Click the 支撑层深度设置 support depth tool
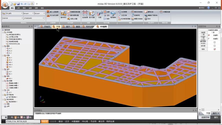The image size is (222, 125). (x=74, y=12)
